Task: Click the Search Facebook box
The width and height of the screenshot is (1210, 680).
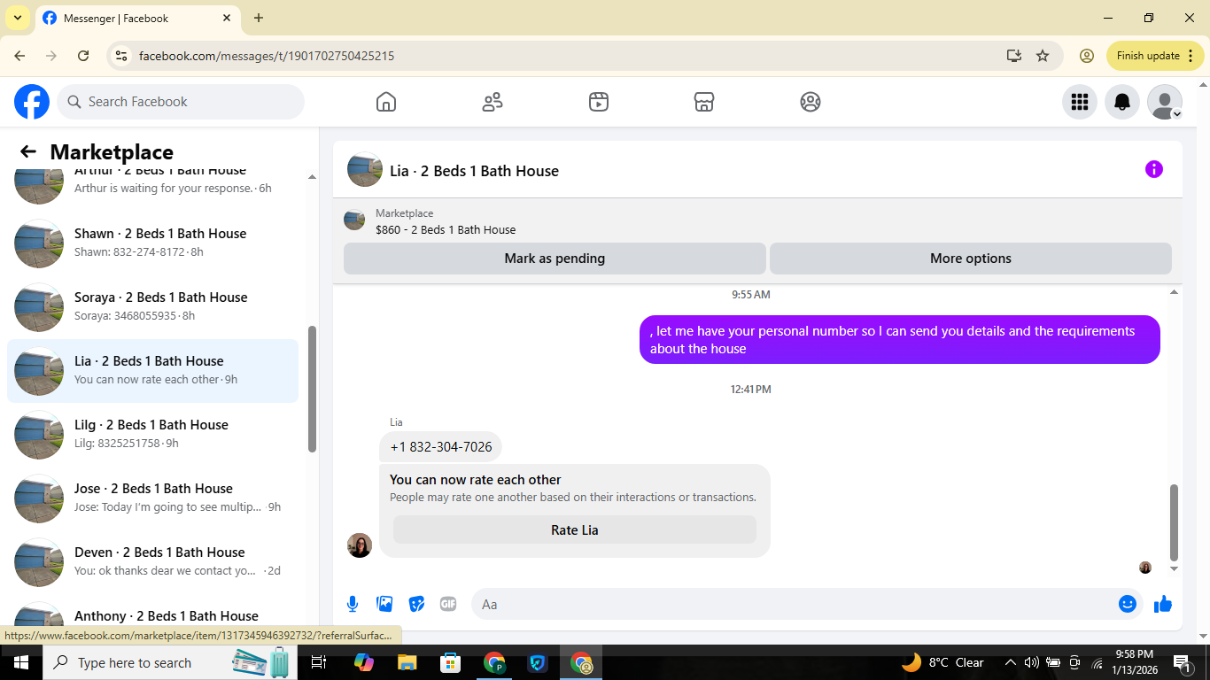Action: pos(181,102)
